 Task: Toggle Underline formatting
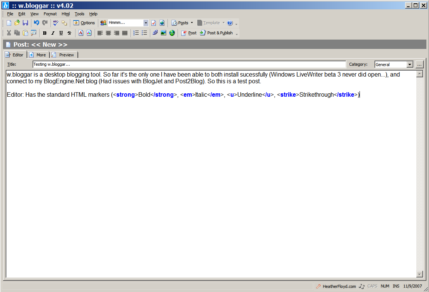tap(61, 33)
